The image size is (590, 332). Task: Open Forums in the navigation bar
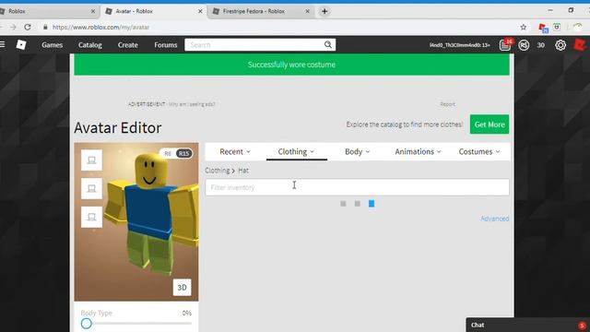pyautogui.click(x=166, y=45)
